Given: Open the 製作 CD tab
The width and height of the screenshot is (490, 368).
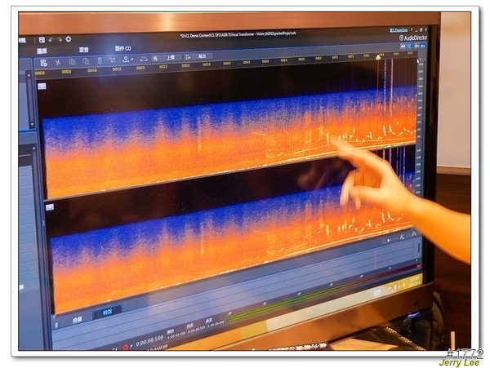Looking at the screenshot, I should click(x=122, y=48).
